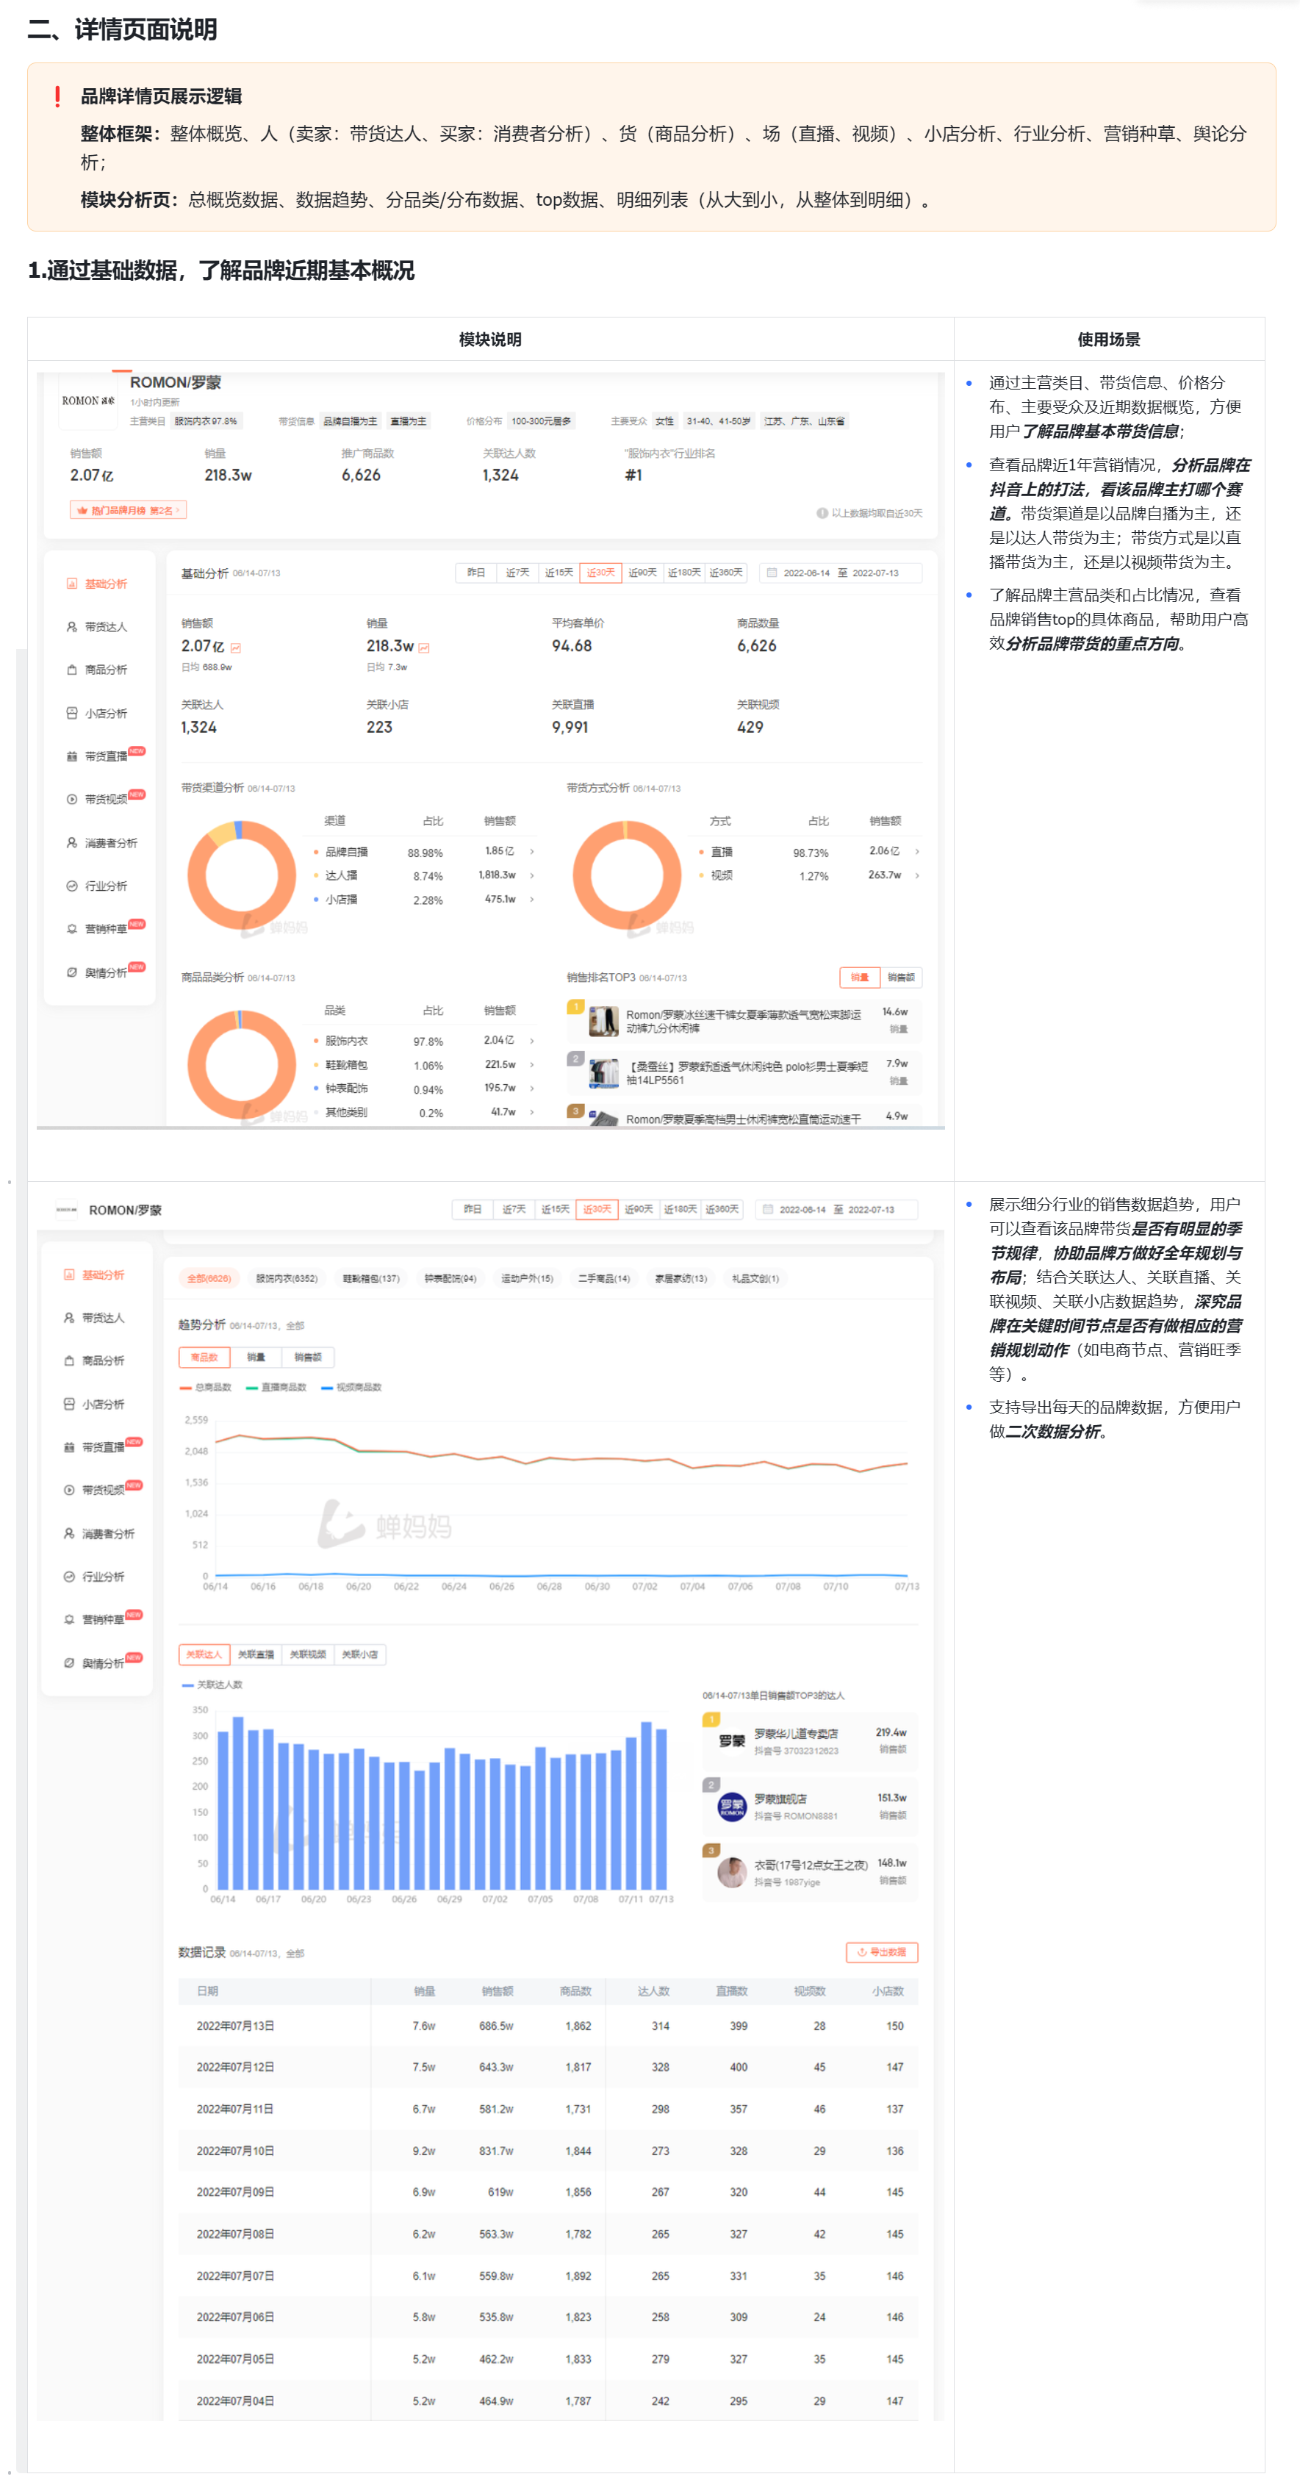This screenshot has width=1300, height=2485.
Task: Select 关联小店 chart option
Action: click(359, 1654)
